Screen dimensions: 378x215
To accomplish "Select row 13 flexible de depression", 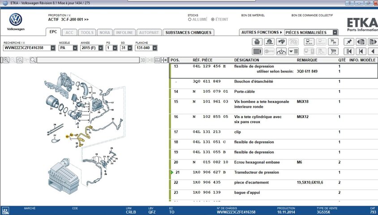I will tap(274, 71).
